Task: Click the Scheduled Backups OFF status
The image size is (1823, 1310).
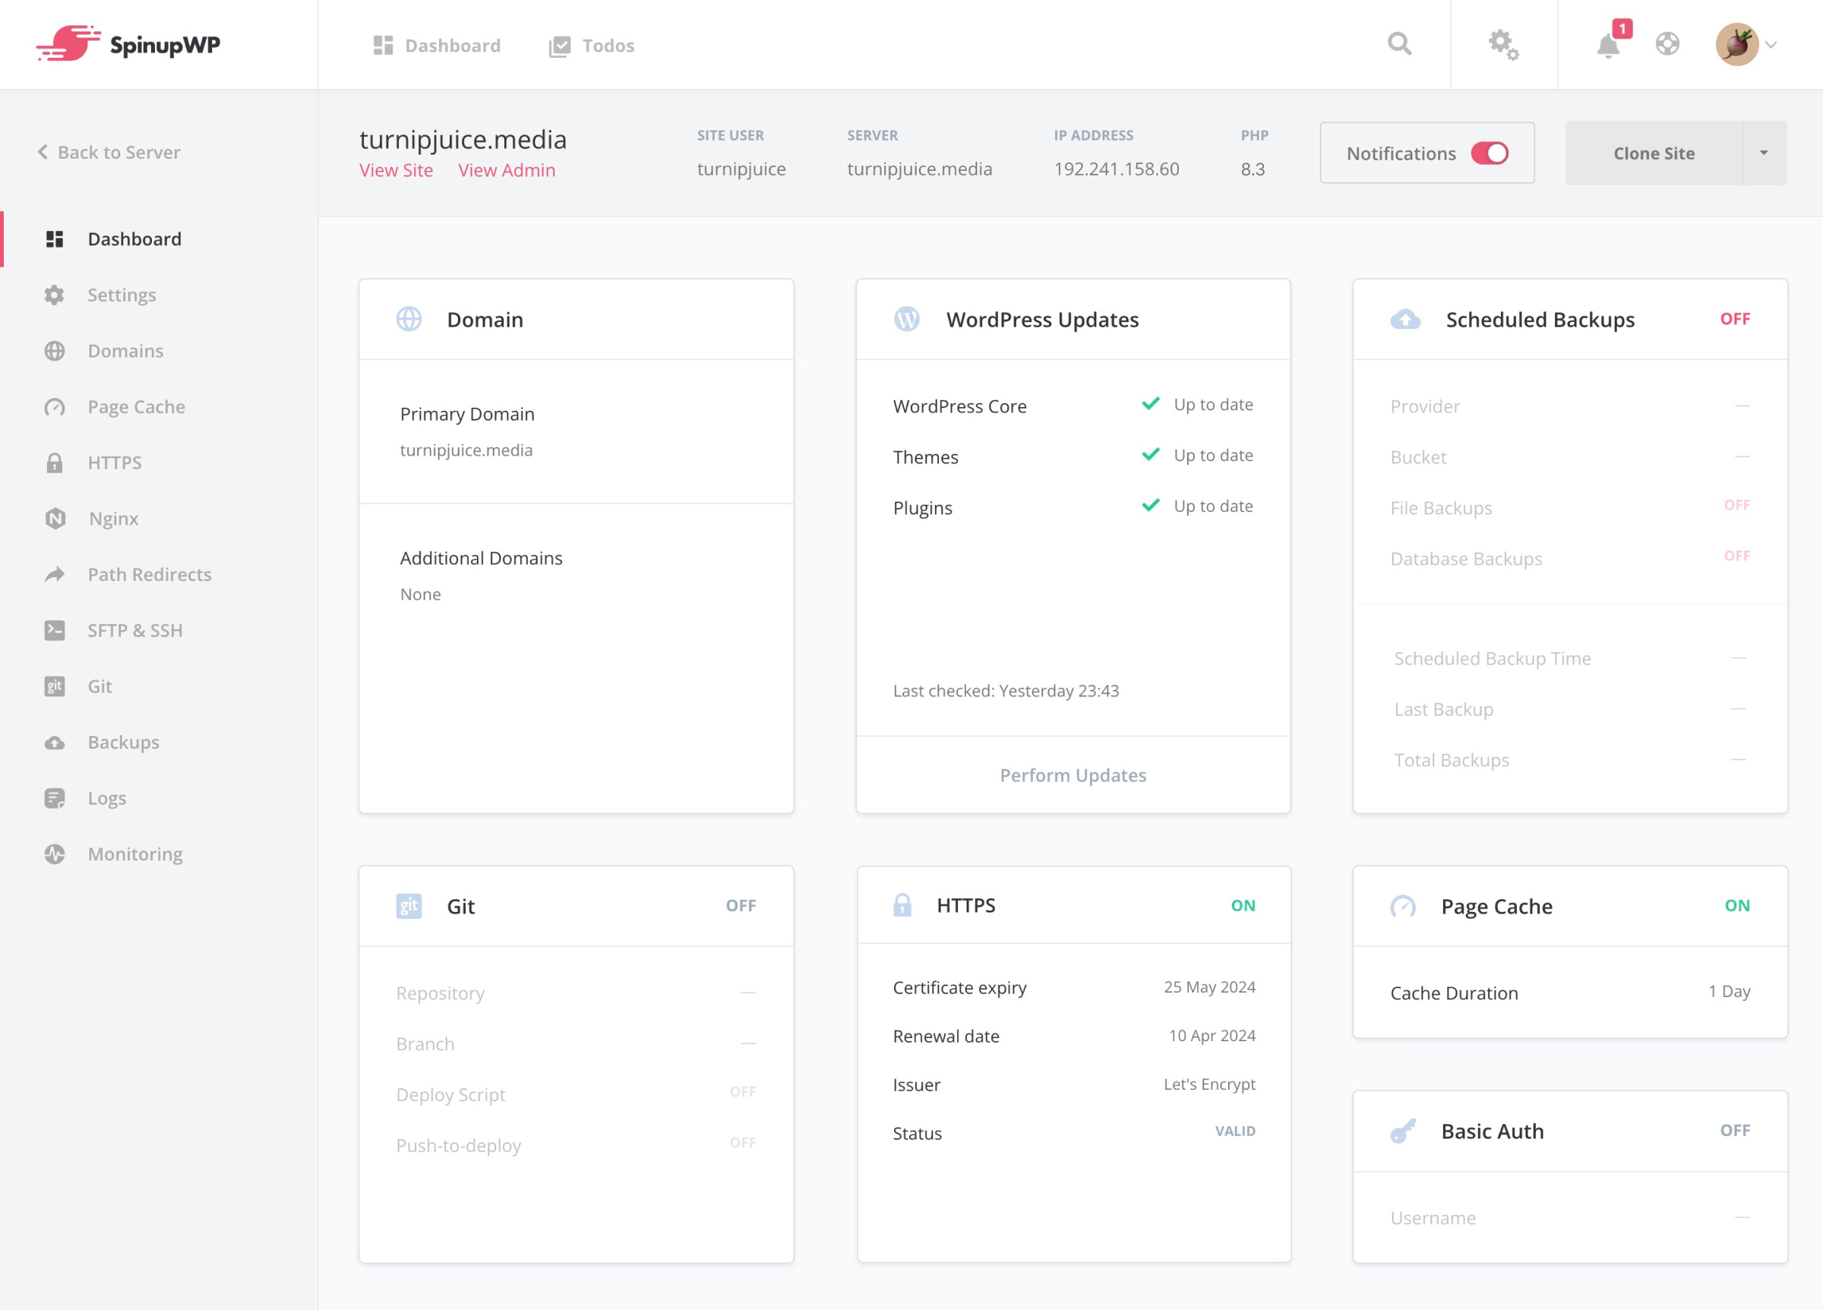Action: click(x=1735, y=319)
